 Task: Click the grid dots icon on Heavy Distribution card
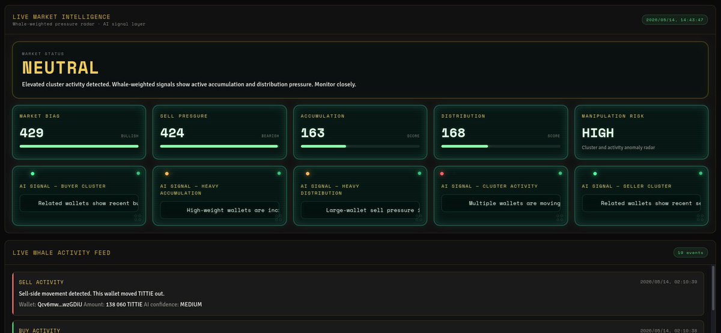[x=419, y=218]
